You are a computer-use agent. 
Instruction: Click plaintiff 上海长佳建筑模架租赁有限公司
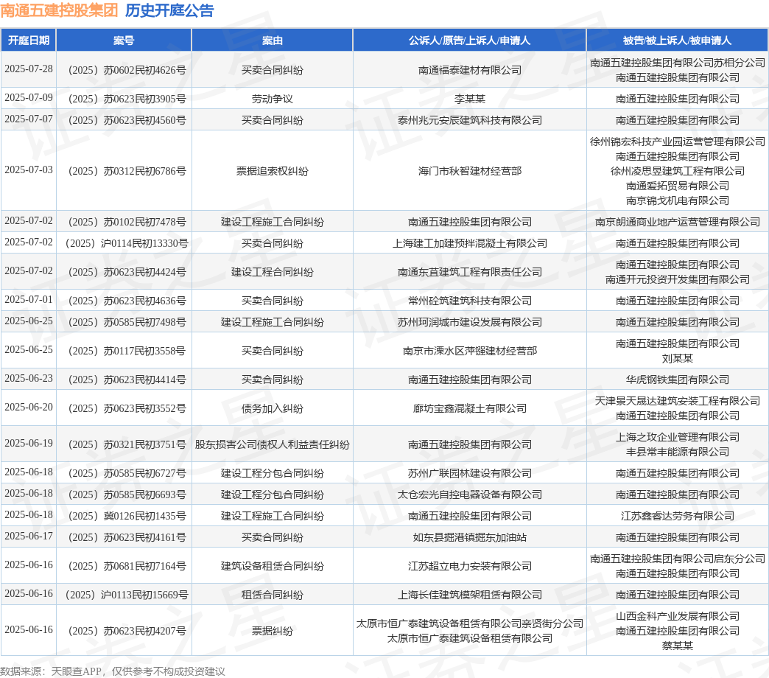click(469, 595)
